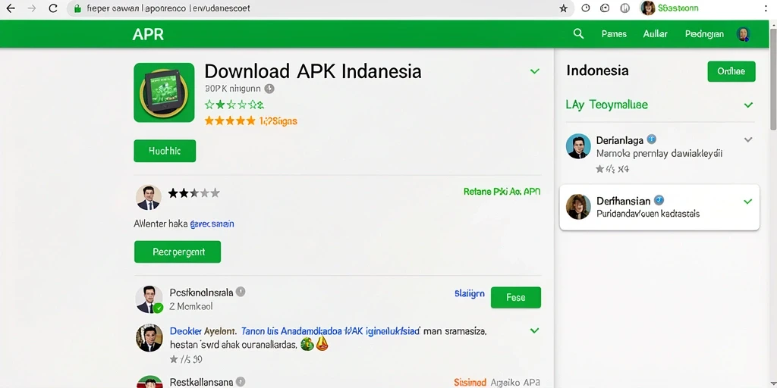Click the emoji icons after ouranallardas
The height and width of the screenshot is (388, 777).
(315, 343)
